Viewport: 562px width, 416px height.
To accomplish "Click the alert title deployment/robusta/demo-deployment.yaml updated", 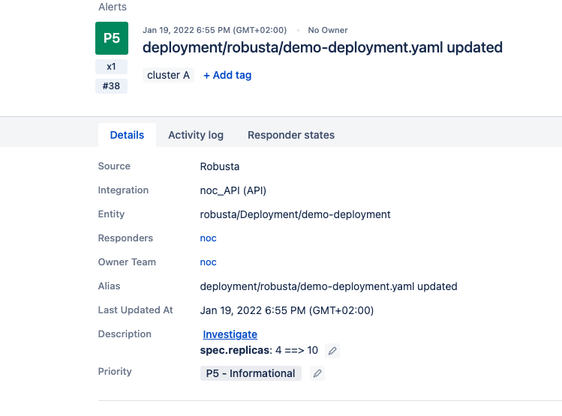I will pos(323,48).
